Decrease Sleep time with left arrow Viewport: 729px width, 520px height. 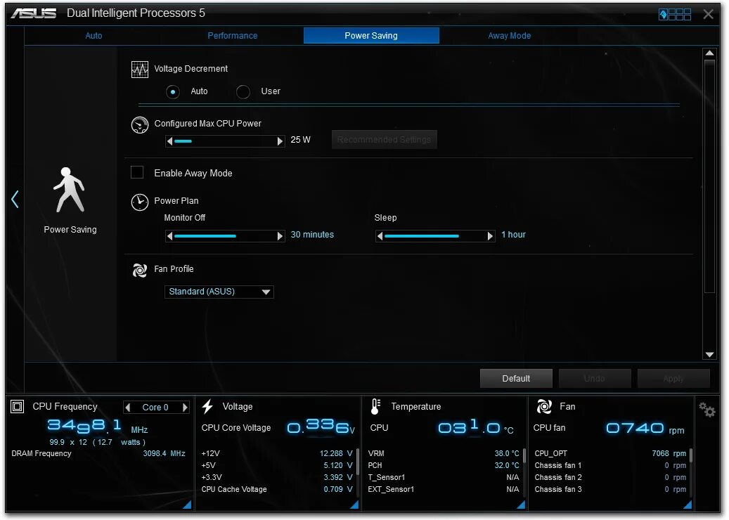tap(380, 236)
